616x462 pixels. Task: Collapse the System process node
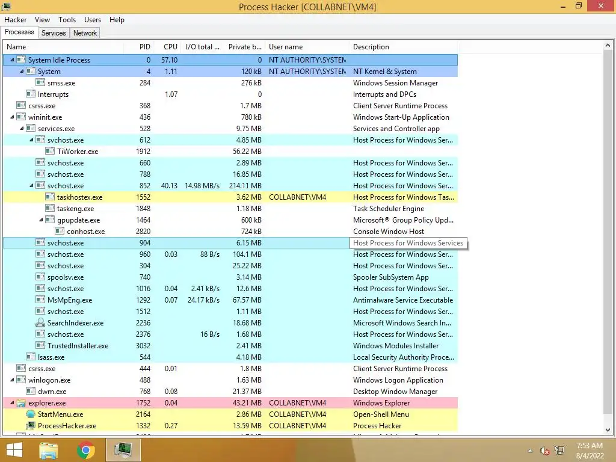[22, 71]
